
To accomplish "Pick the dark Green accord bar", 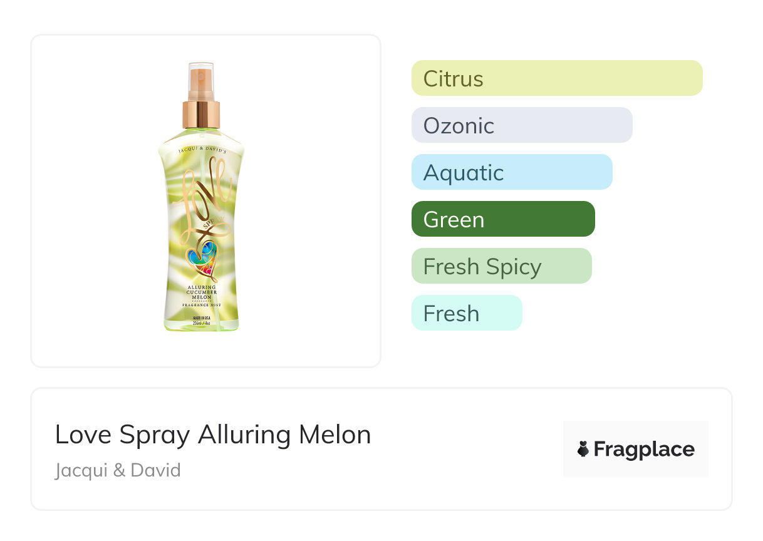I will (502, 219).
